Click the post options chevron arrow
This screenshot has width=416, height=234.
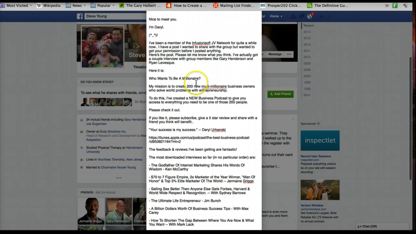293,119
